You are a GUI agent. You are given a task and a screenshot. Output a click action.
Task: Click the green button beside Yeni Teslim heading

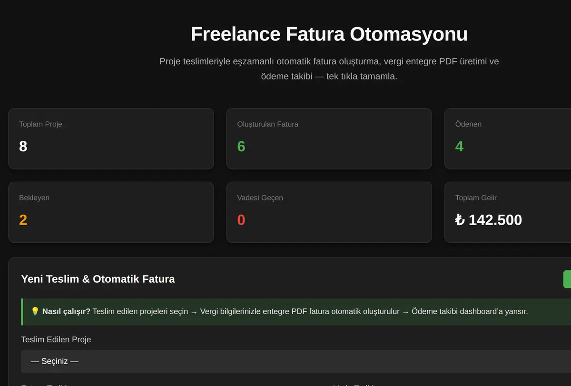pos(567,279)
